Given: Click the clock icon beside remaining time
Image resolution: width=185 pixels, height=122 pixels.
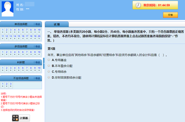Looking at the screenshot, I should pyautogui.click(x=138, y=5).
